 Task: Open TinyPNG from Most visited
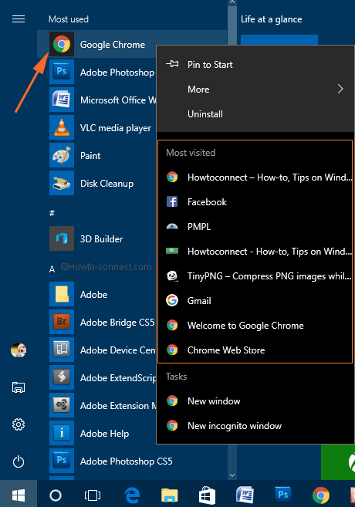tap(255, 276)
